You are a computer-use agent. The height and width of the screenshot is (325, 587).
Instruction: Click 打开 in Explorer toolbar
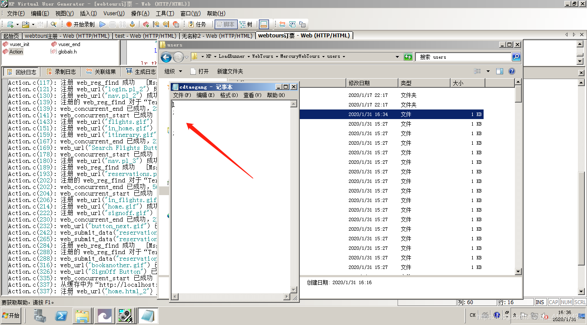[199, 71]
